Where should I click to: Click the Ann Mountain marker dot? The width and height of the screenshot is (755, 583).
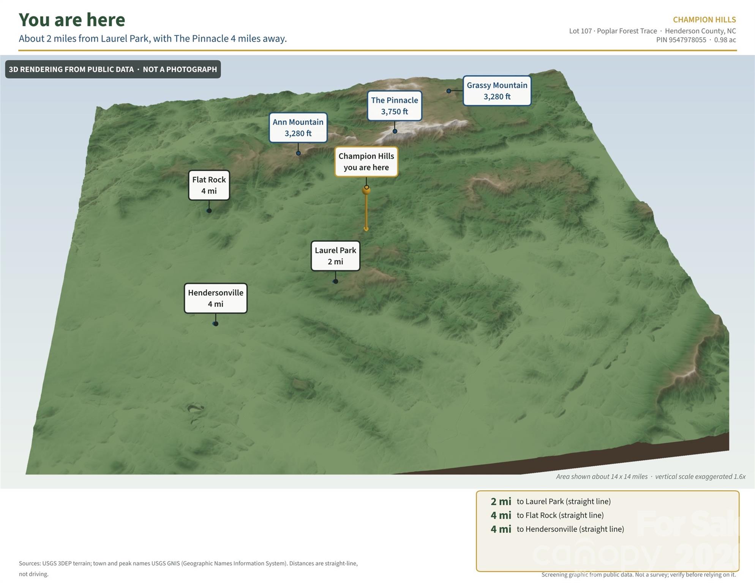tap(298, 153)
